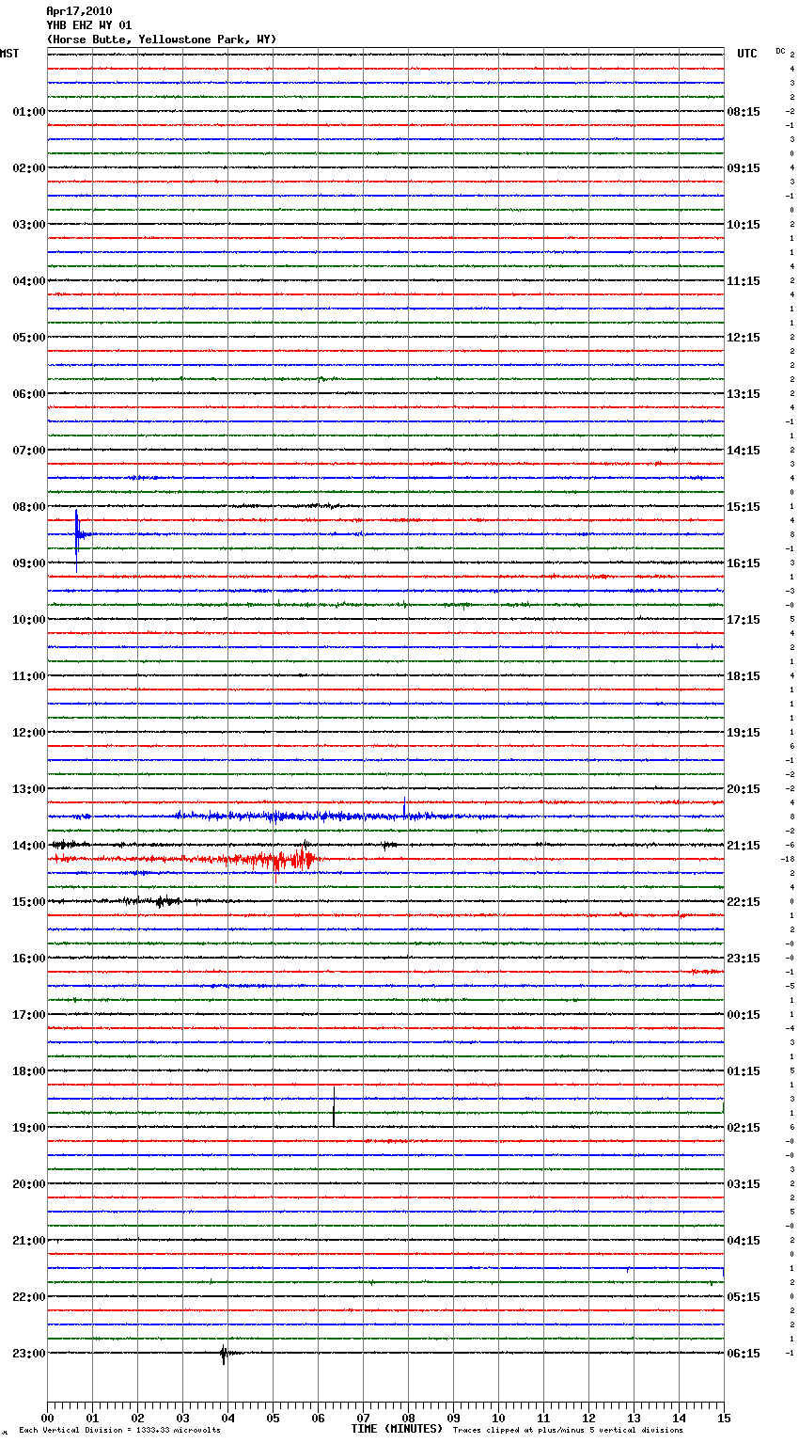Click the -18 DC offset value
Screen dimensions: 799x1443
click(788, 859)
